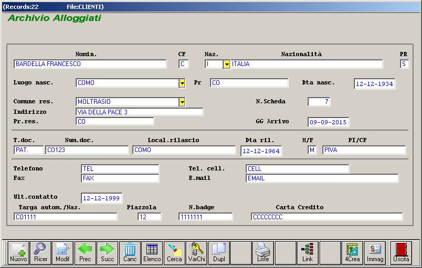
Task: Click the Indirizzo field VIA DELLA PACE 3
Action: [x=140, y=112]
